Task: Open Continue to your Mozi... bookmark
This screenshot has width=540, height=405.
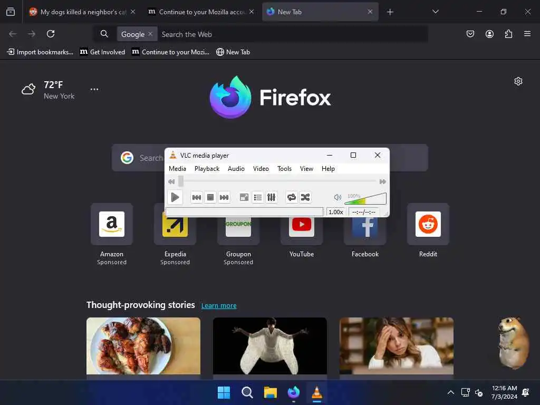Action: 171,52
